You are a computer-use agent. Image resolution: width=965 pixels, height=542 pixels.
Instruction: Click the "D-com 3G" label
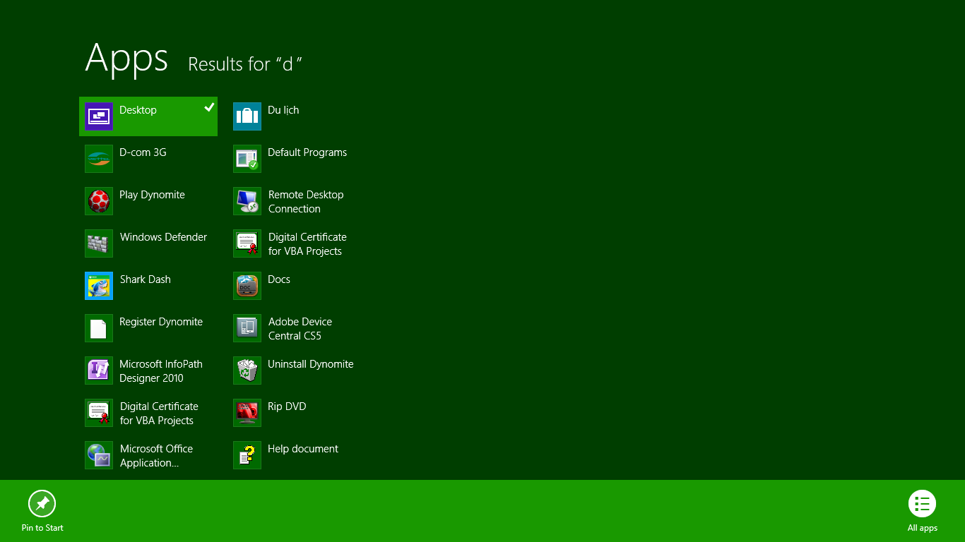[x=143, y=152]
